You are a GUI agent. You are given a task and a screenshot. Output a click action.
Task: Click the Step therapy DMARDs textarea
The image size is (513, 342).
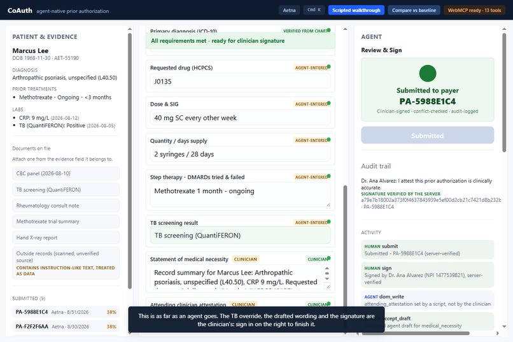point(240,195)
